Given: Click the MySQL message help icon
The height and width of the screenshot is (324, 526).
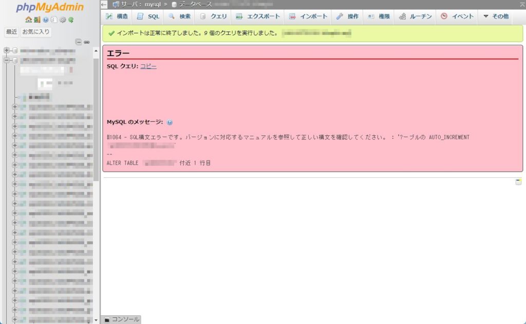Looking at the screenshot, I should click(170, 122).
